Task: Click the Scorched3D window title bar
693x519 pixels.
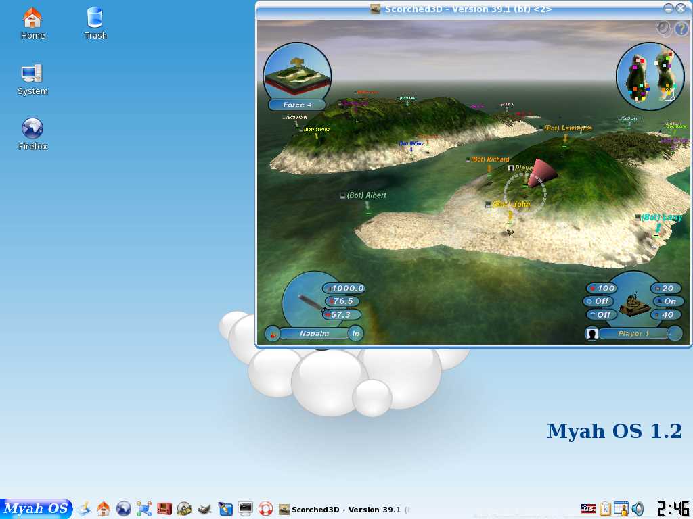Action: [468, 9]
